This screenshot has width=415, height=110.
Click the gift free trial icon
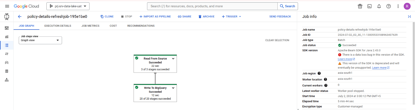click(x=360, y=6)
